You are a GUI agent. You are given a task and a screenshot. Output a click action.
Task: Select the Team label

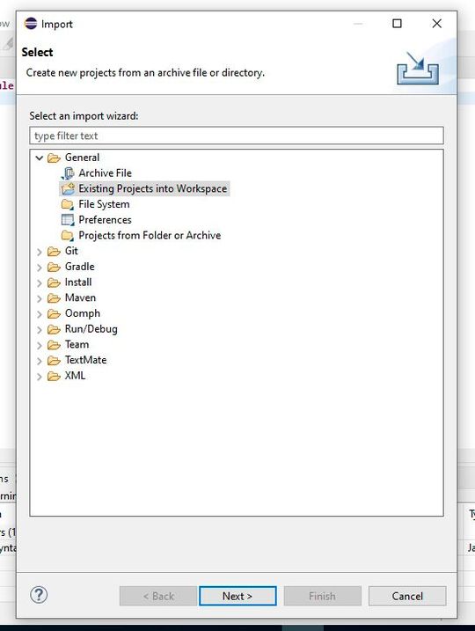click(77, 344)
